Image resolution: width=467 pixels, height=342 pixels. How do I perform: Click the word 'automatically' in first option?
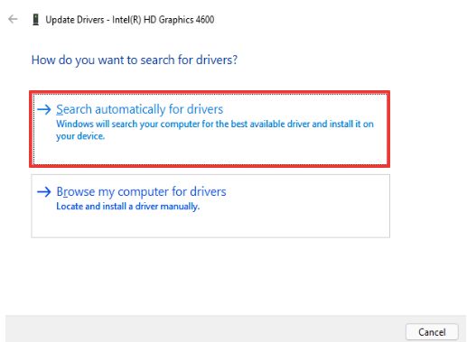point(130,109)
